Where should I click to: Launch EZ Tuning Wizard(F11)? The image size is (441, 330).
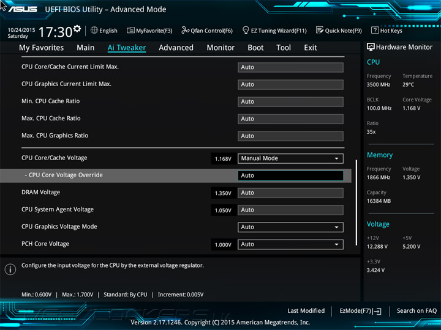click(279, 31)
